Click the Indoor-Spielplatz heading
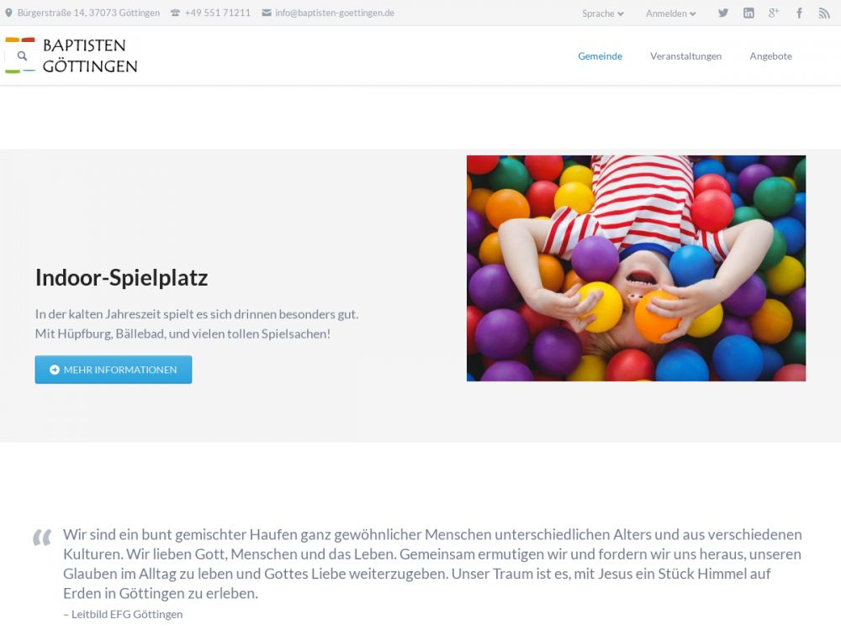841x630 pixels. pyautogui.click(x=122, y=277)
